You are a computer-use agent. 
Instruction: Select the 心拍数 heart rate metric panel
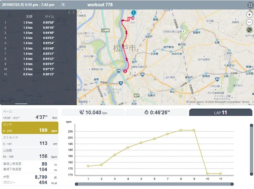pyautogui.click(x=30, y=154)
